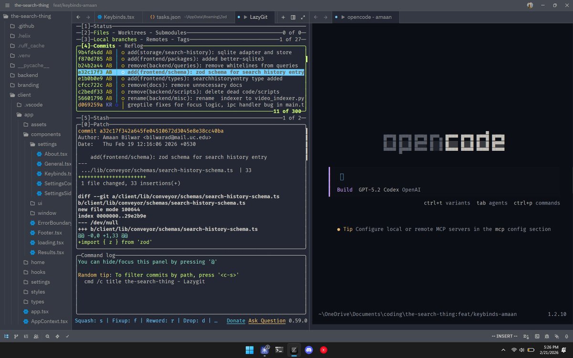The width and height of the screenshot is (573, 358).
Task: Click Ask Question link in lazygit
Action: [267, 321]
